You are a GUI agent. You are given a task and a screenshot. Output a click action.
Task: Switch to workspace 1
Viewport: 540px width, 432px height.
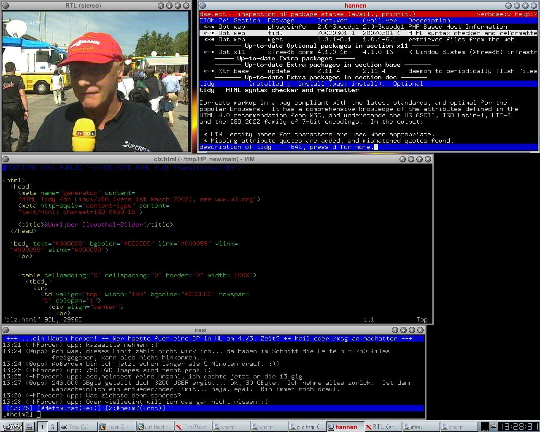pos(42,427)
